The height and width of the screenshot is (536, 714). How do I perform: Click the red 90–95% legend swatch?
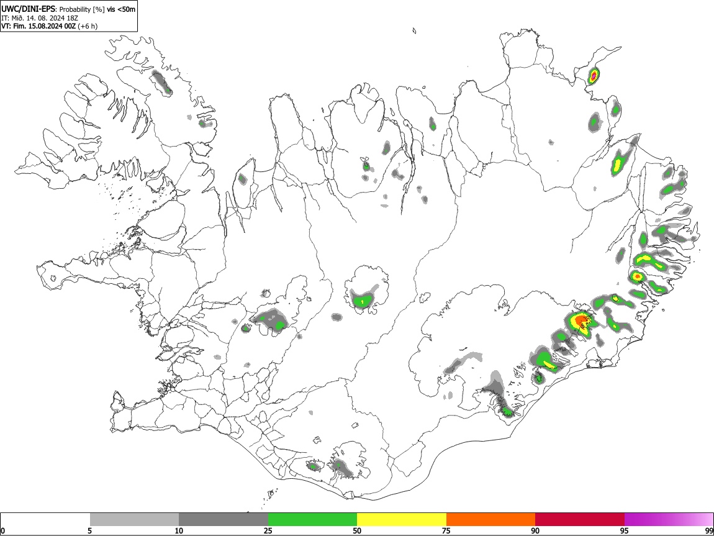(x=580, y=520)
